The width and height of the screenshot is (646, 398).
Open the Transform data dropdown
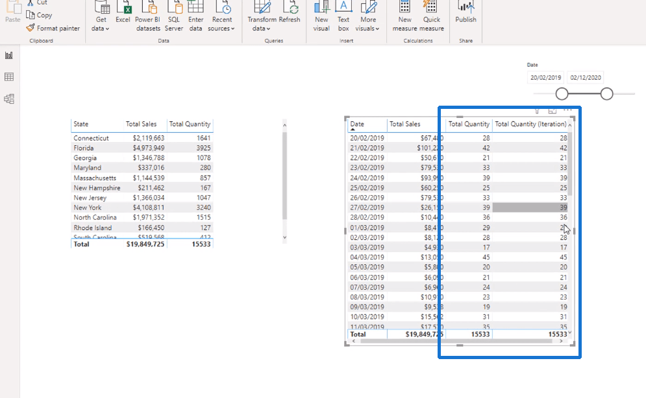(262, 16)
